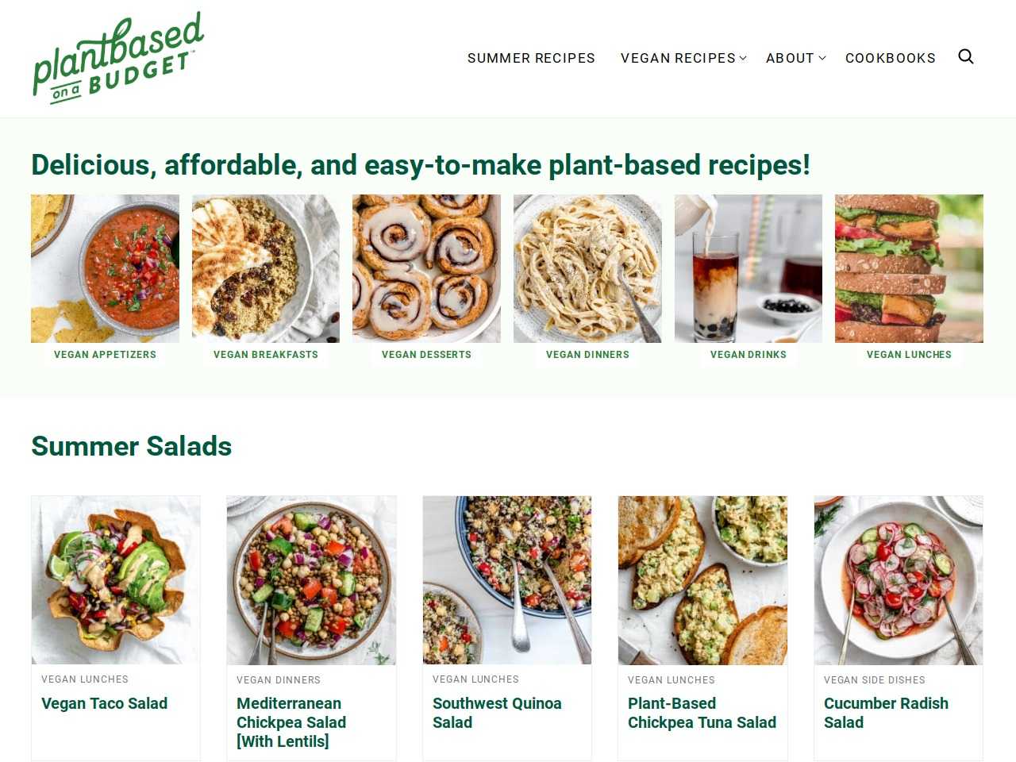Expand the Vegan Recipes dropdown chevron
Screen dimensions: 1016x762
pyautogui.click(x=743, y=58)
